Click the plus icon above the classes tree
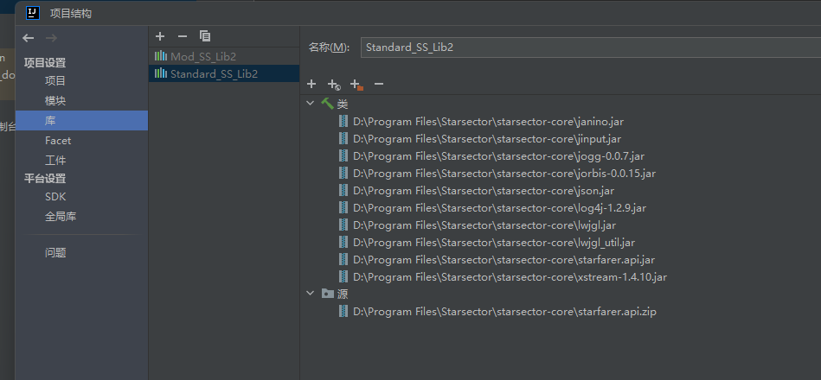The image size is (821, 380). [x=311, y=85]
